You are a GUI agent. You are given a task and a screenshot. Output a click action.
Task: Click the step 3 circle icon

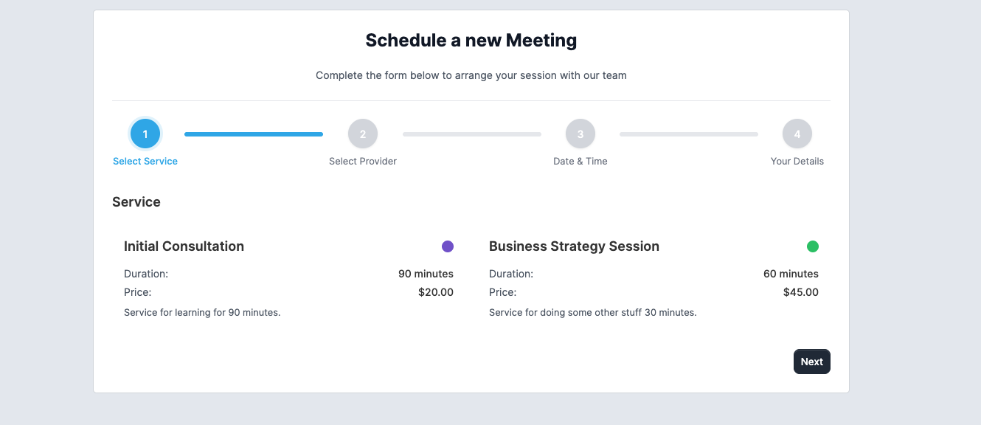coord(580,134)
